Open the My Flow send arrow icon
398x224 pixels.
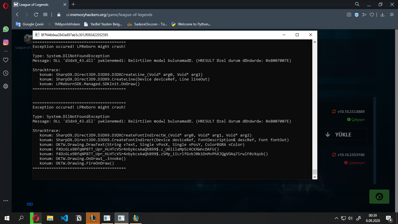(364, 15)
